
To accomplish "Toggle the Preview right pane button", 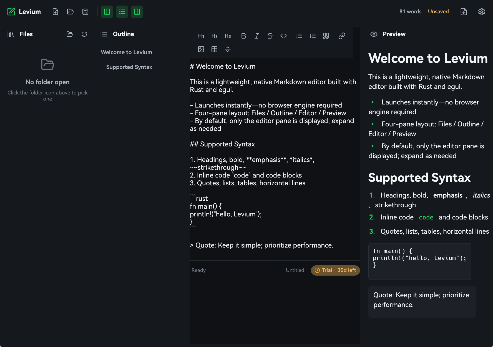I will [137, 12].
